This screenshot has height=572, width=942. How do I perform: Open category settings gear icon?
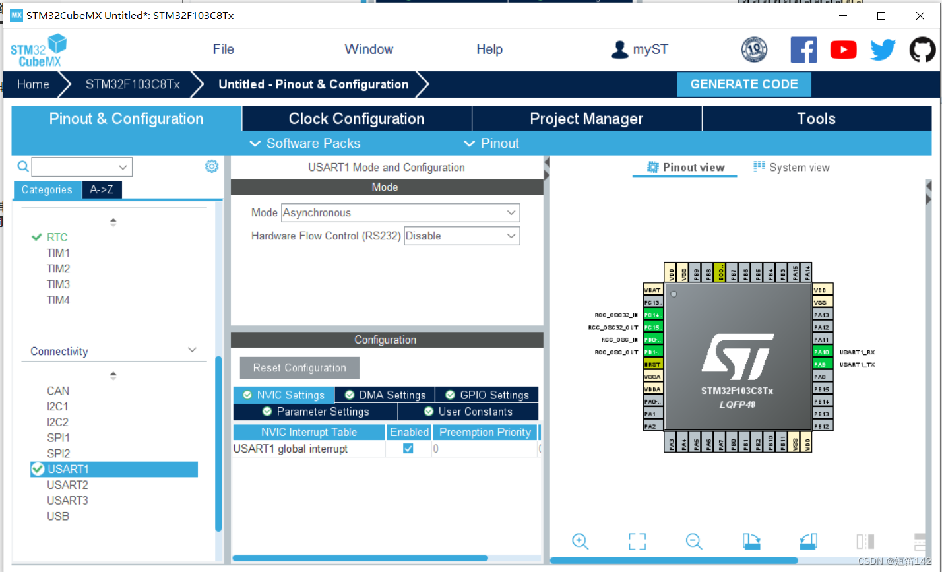coord(212,166)
